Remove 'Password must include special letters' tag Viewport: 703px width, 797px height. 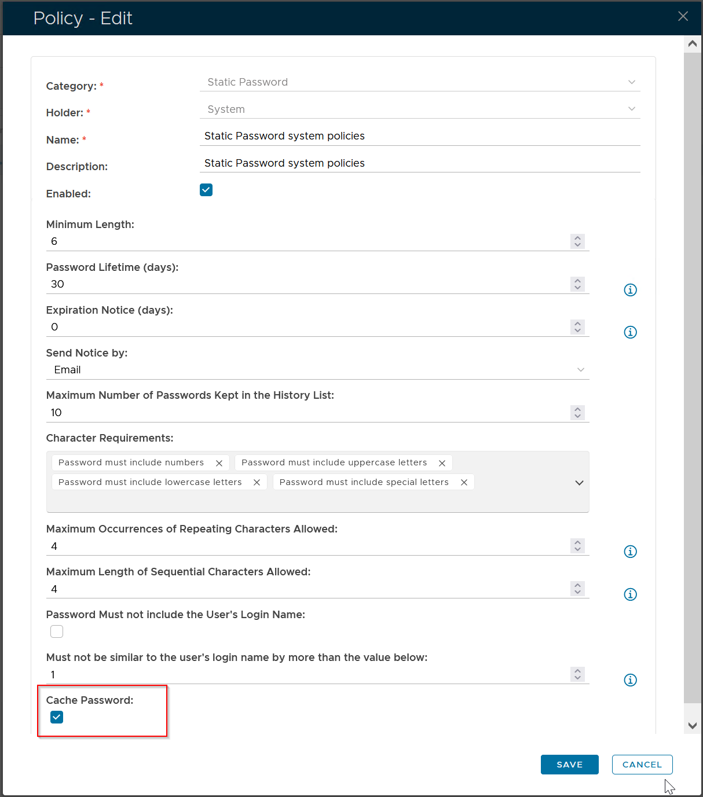pos(464,482)
